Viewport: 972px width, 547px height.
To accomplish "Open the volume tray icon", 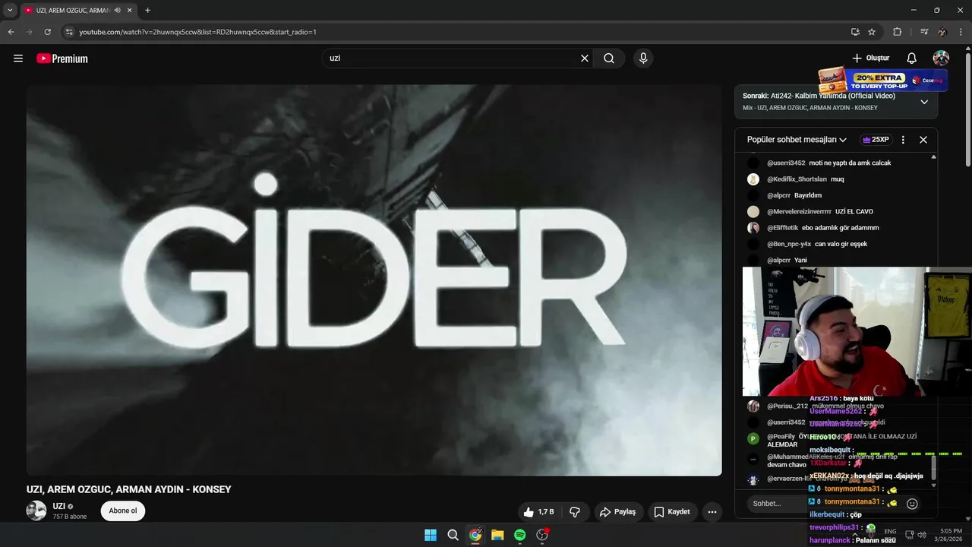I will [x=921, y=535].
